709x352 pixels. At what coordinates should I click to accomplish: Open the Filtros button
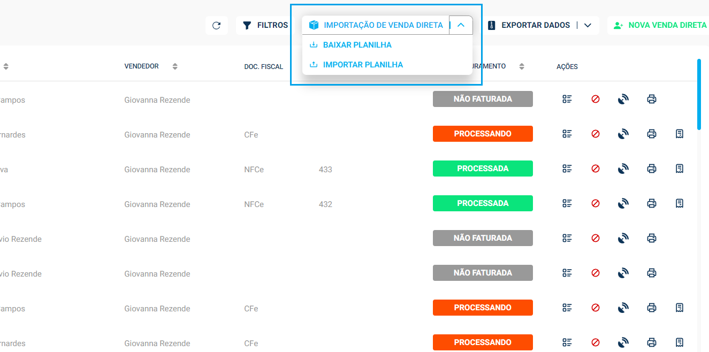265,26
